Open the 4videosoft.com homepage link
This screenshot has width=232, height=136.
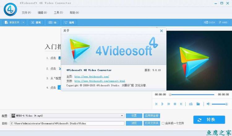92,76
